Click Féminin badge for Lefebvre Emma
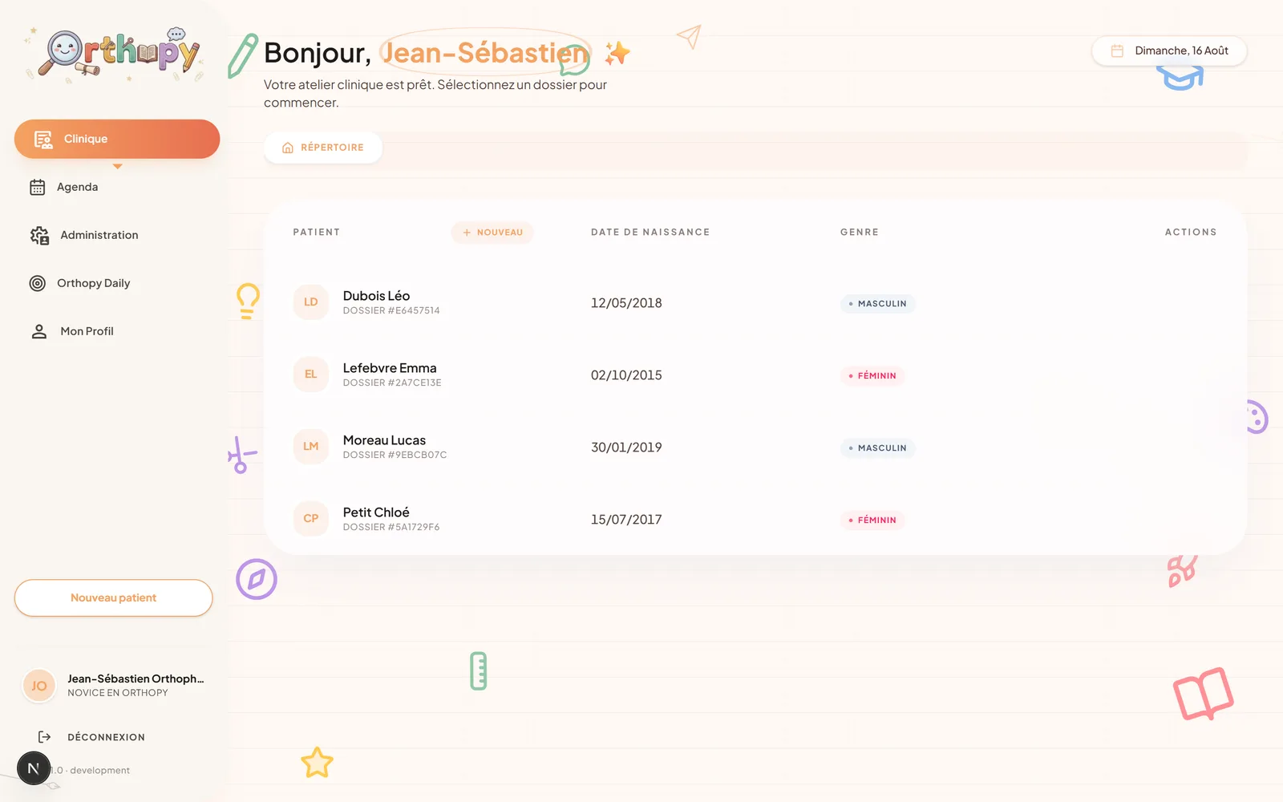This screenshot has height=802, width=1283. (872, 376)
